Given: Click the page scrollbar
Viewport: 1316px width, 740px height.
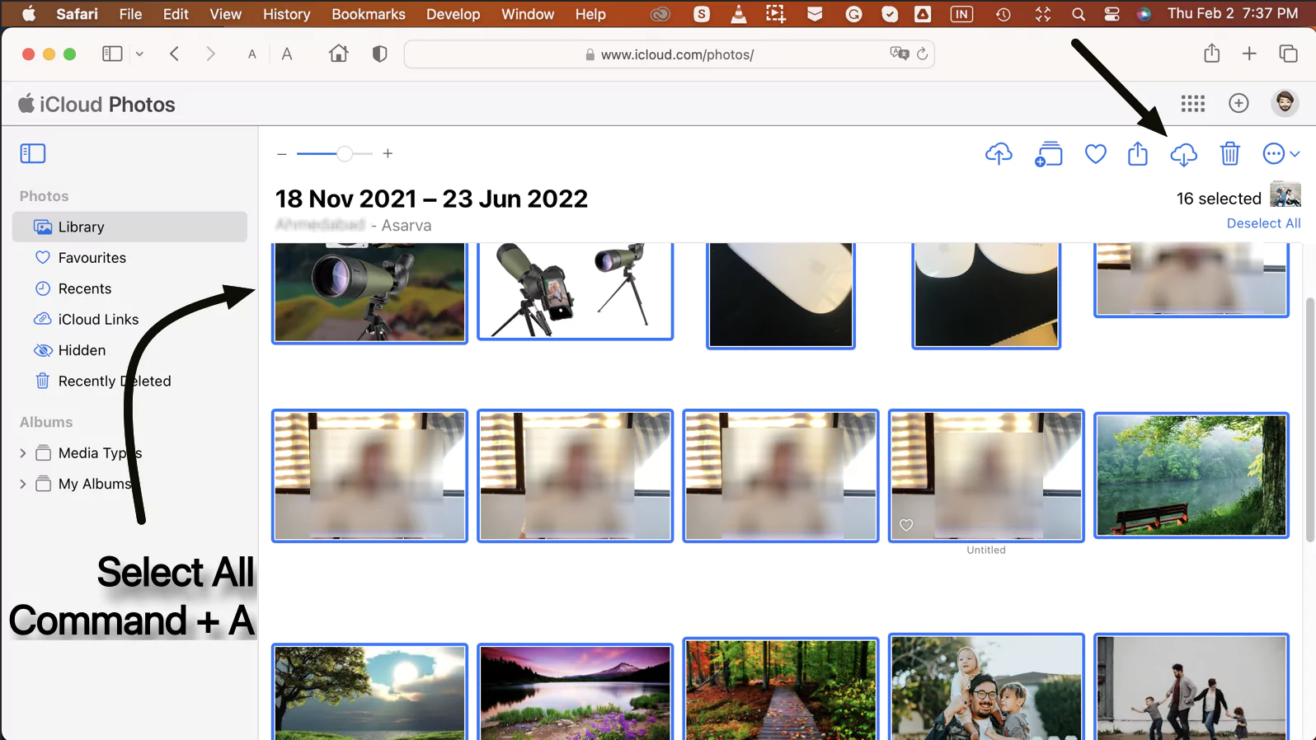Looking at the screenshot, I should (x=1309, y=419).
